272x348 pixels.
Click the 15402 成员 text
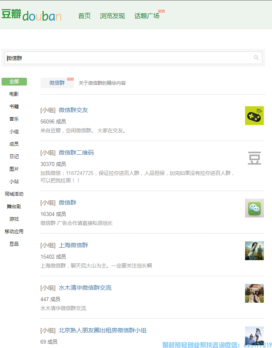tap(53, 257)
